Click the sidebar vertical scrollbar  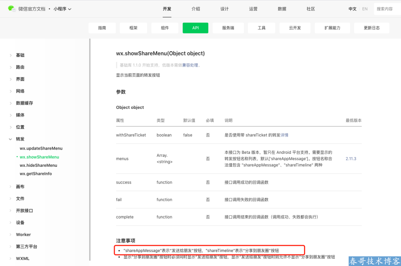(90, 150)
